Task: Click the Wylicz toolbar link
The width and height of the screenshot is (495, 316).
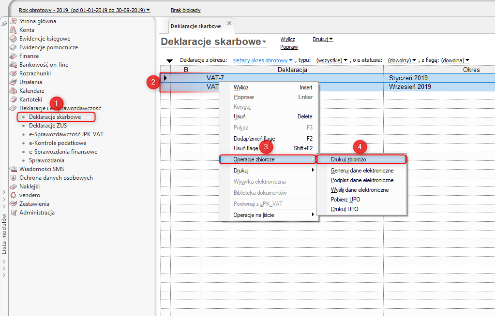Action: tap(287, 39)
